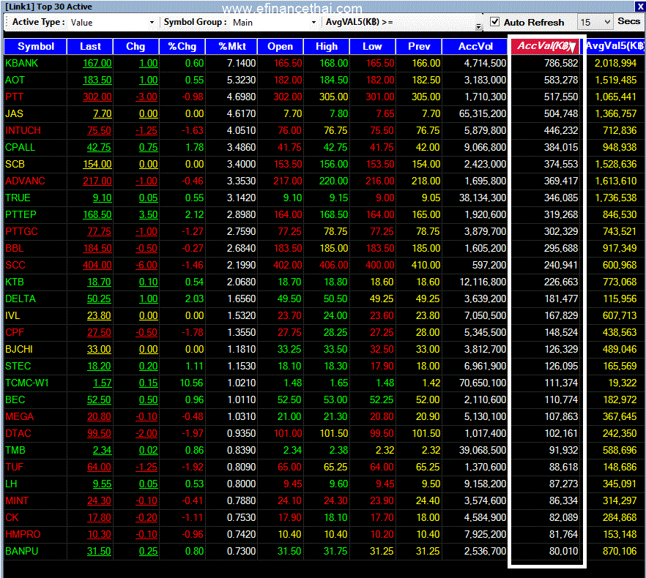Click SCC change value -6.00
Viewport: 646px width, 578px height.
pyautogui.click(x=146, y=266)
